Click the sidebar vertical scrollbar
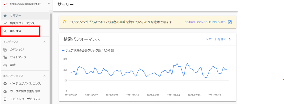This screenshot has height=104, width=284. [x=51, y=58]
